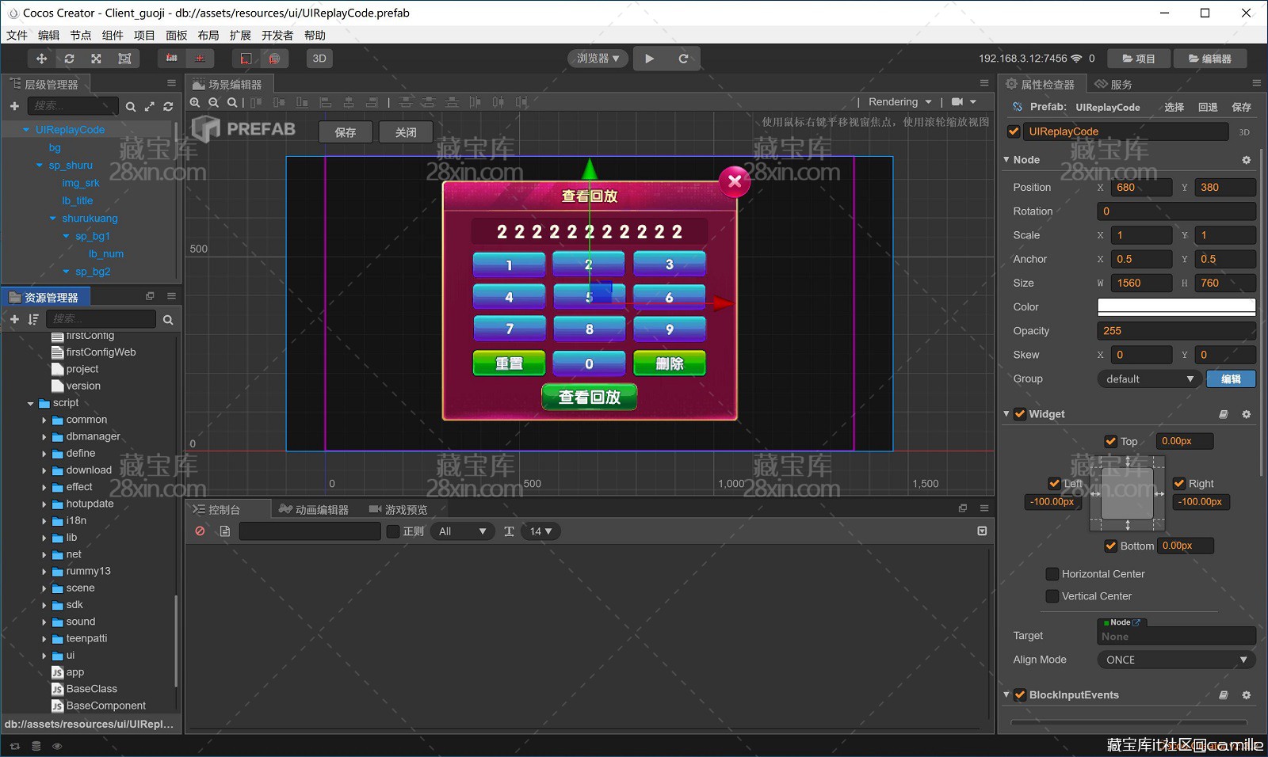Image resolution: width=1268 pixels, height=757 pixels.
Task: Enable Vertical Center alignment
Action: [1052, 596]
